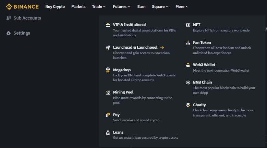Open the BNB Chain link
Viewport: 267px width, 148px height.
click(x=202, y=82)
